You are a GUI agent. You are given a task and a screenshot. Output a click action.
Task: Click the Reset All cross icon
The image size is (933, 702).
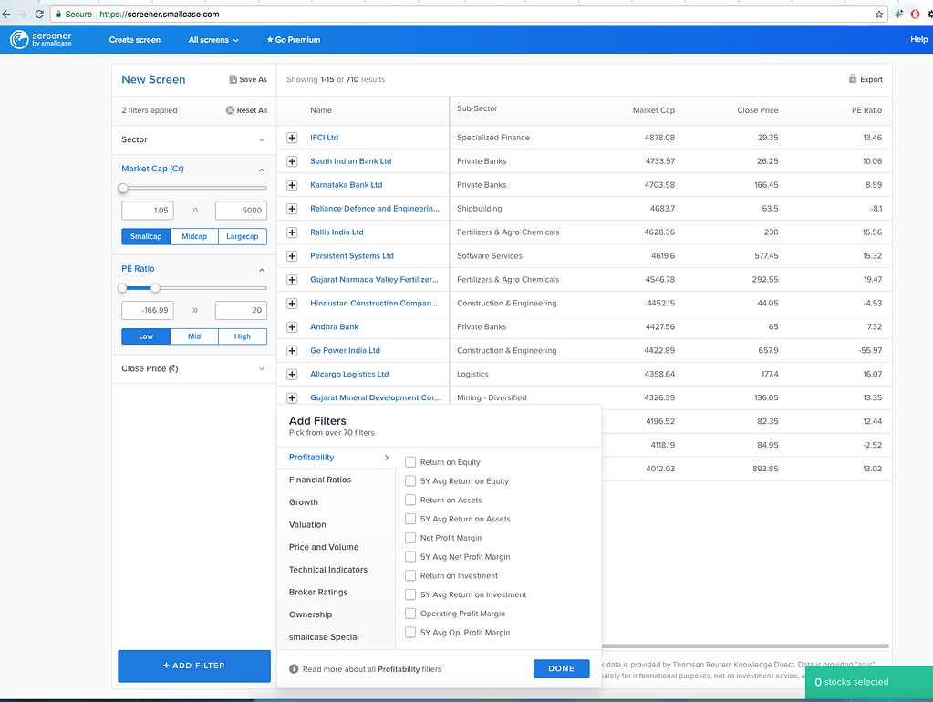[230, 110]
